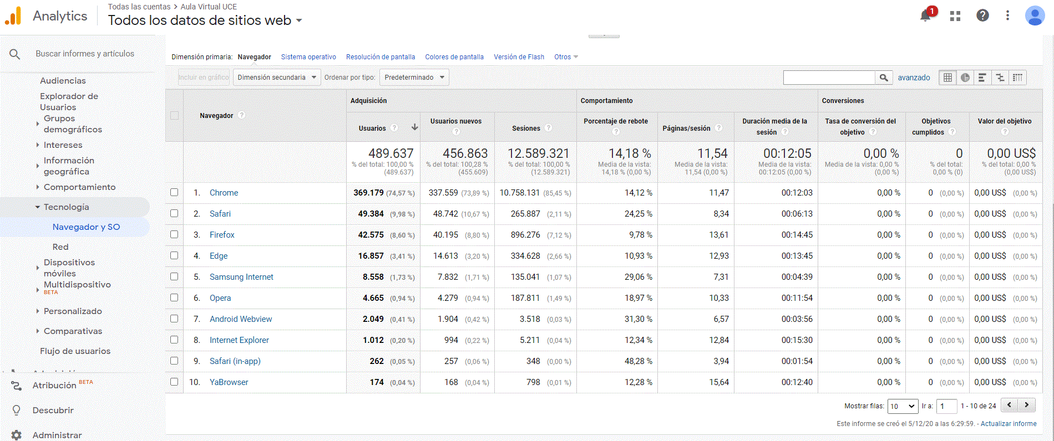
Task: Select the Colores de pantalla dimension
Action: (x=454, y=57)
